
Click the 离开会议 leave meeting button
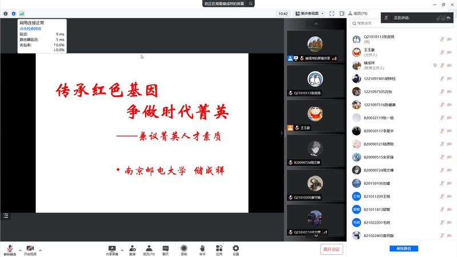(x=331, y=249)
